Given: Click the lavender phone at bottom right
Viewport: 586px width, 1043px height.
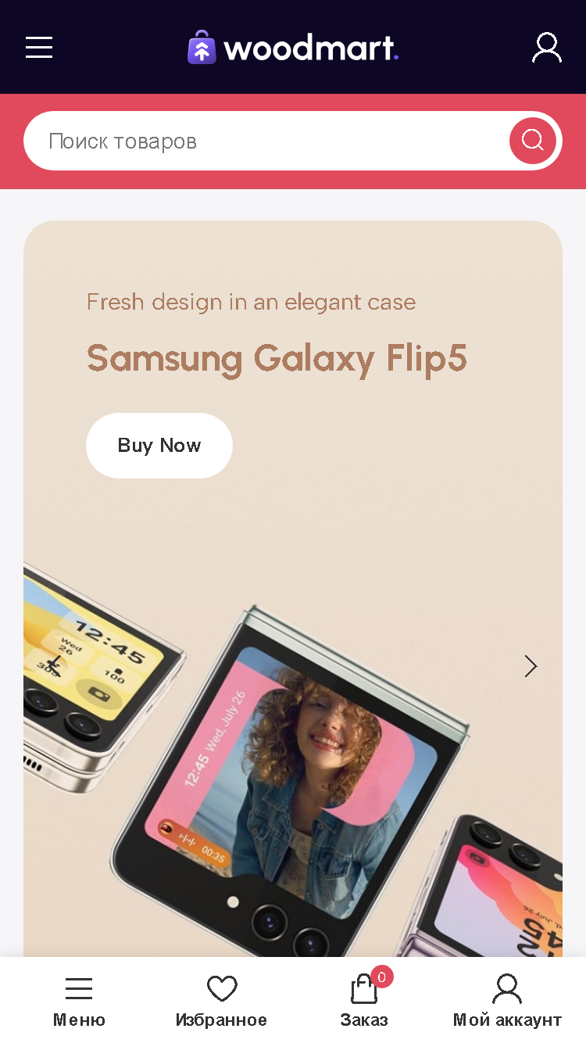Looking at the screenshot, I should 500,891.
